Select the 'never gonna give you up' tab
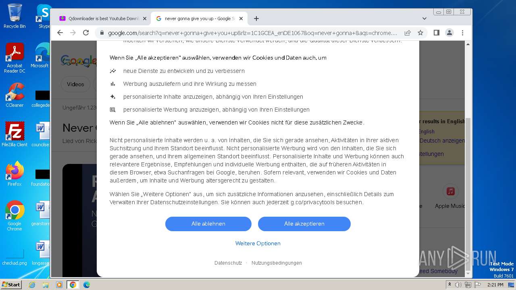 pyautogui.click(x=199, y=19)
